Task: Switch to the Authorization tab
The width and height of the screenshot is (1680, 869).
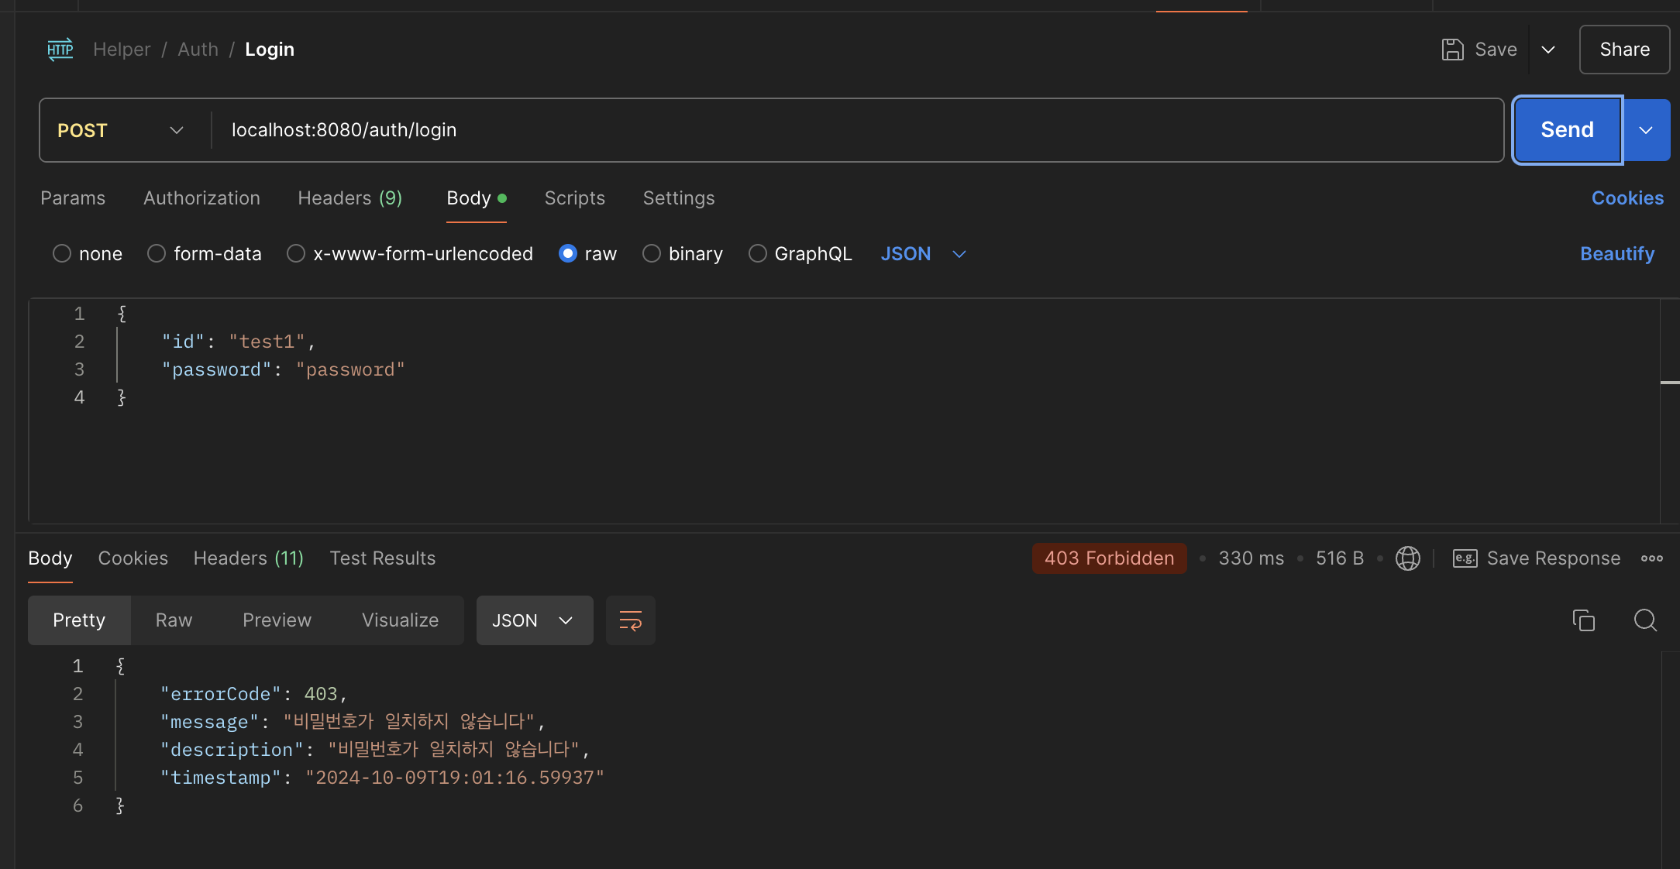Action: (201, 198)
